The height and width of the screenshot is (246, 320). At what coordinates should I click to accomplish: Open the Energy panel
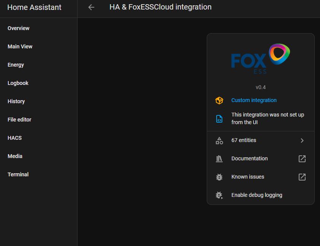[x=16, y=65]
